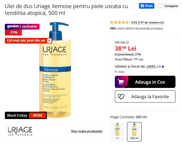
Task: Click the Uriage brand logo
Action: coord(20,131)
